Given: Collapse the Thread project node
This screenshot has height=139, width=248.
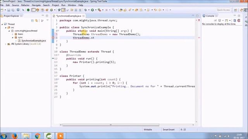Looking at the screenshot, I should (x=2, y=24).
